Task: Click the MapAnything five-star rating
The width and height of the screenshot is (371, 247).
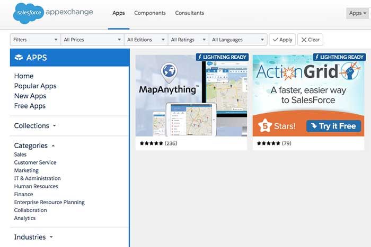Action: click(x=152, y=143)
